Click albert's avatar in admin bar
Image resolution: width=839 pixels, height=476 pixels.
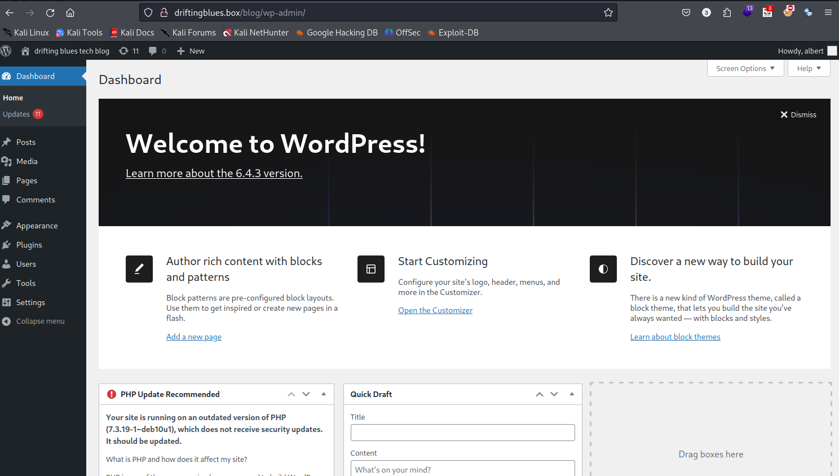pos(832,51)
